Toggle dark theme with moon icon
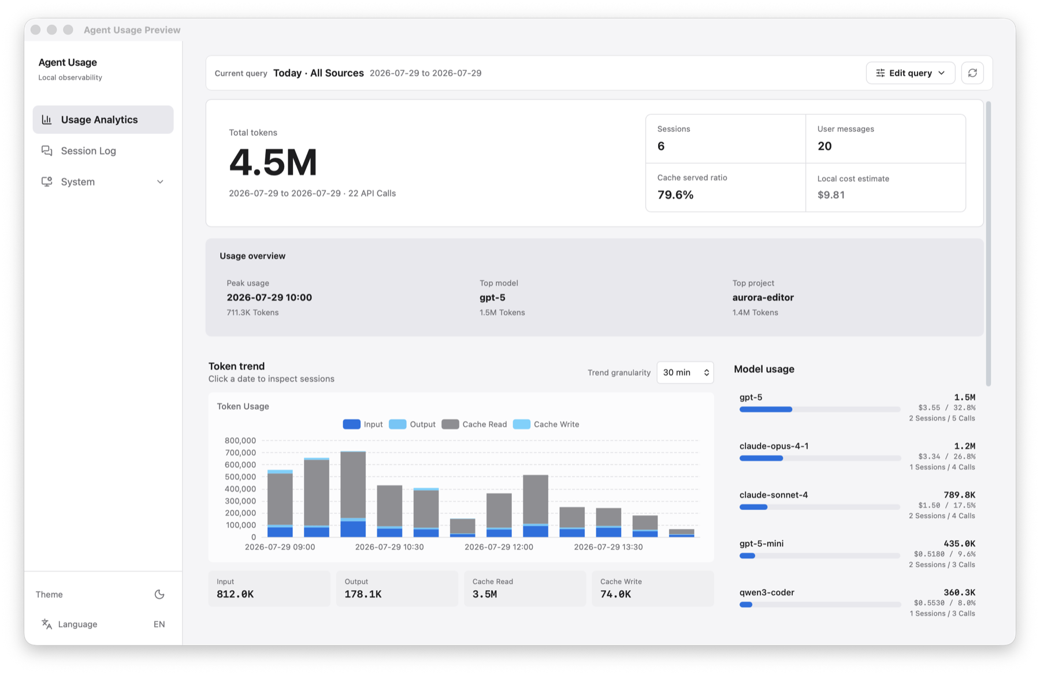 (159, 594)
